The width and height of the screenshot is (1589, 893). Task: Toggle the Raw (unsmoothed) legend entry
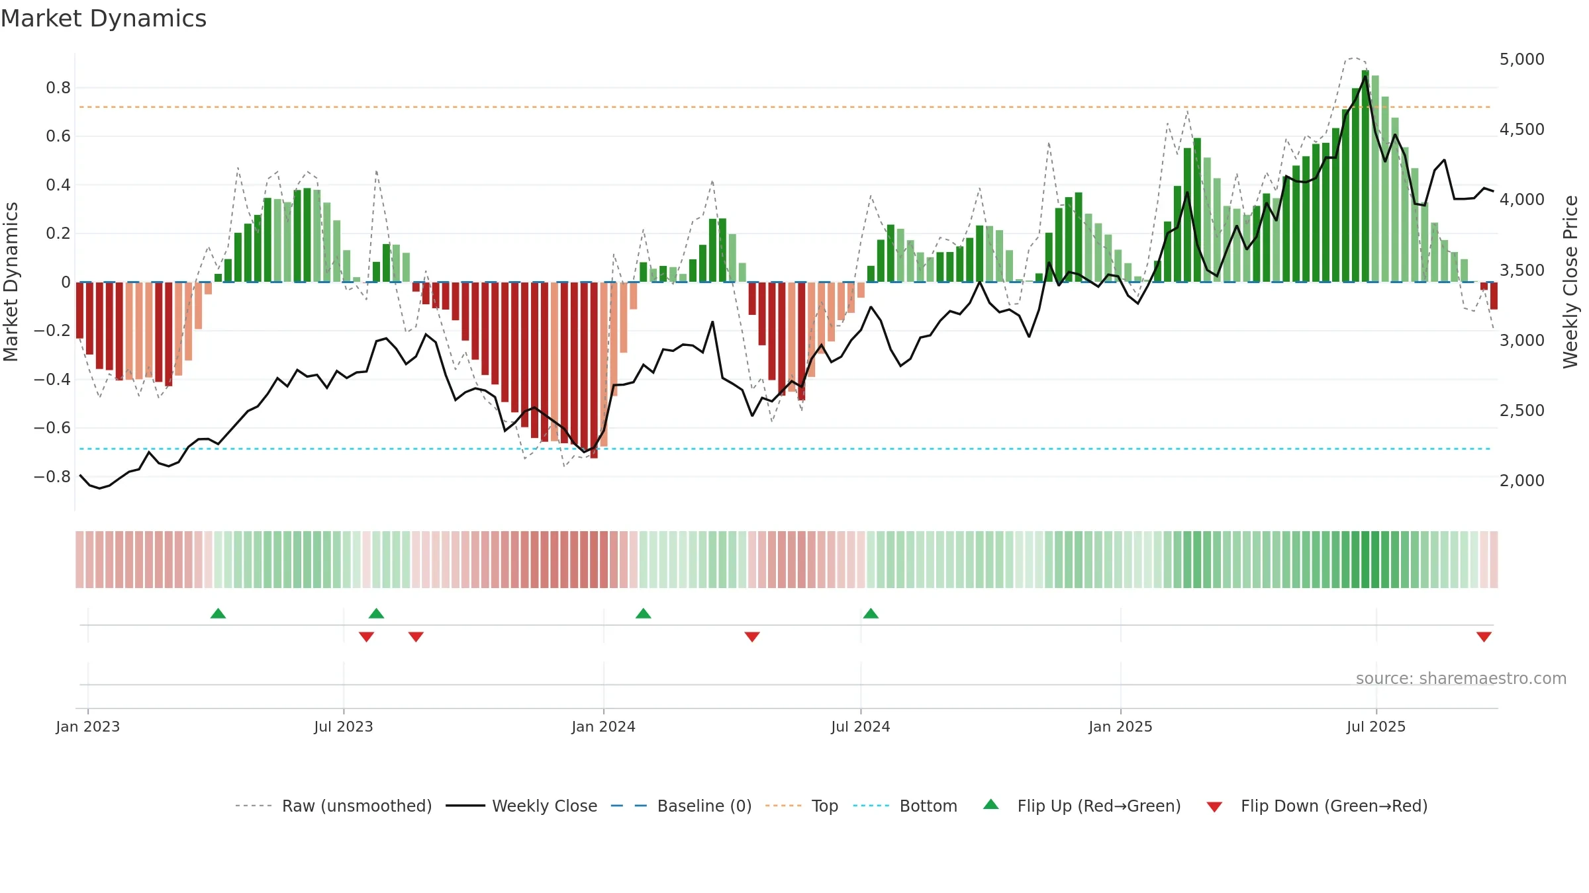[x=333, y=806]
